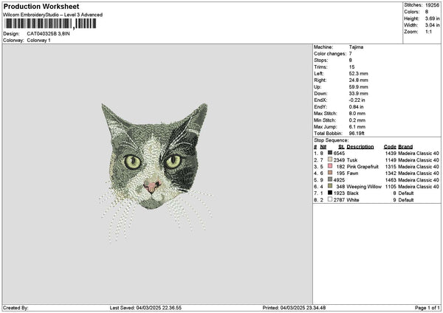Image resolution: width=443 pixels, height=313 pixels.
Task: Select the Tusk thread color swatch
Action: [330, 159]
